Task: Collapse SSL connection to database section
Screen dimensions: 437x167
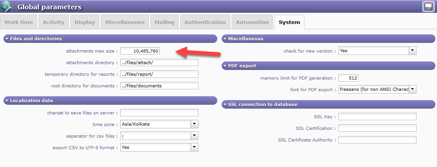Action: (225, 104)
